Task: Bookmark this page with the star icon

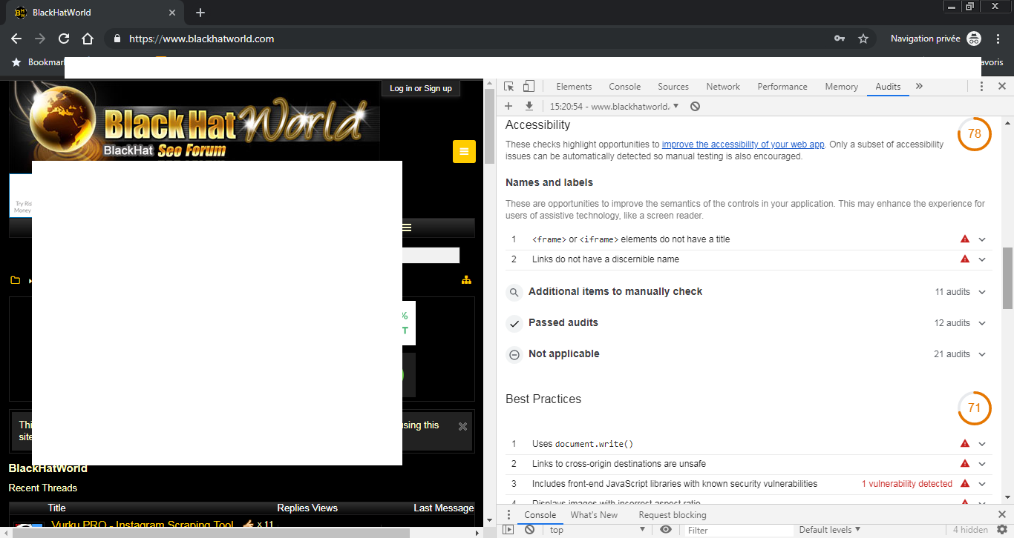Action: (863, 39)
